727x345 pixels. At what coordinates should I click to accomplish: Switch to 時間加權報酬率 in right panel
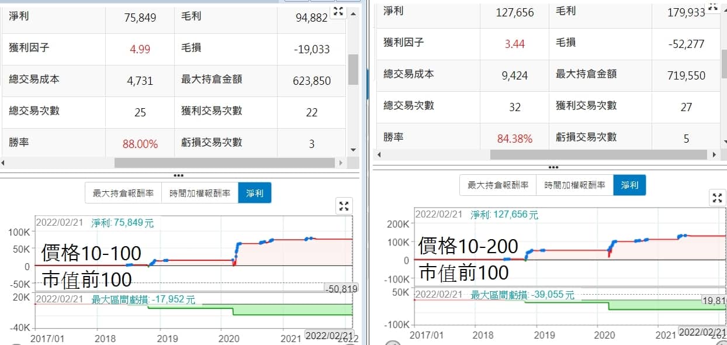[x=574, y=185]
